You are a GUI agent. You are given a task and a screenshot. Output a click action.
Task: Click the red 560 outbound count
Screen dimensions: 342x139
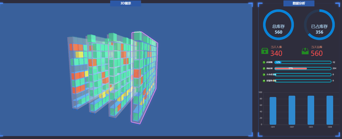coord(317,53)
